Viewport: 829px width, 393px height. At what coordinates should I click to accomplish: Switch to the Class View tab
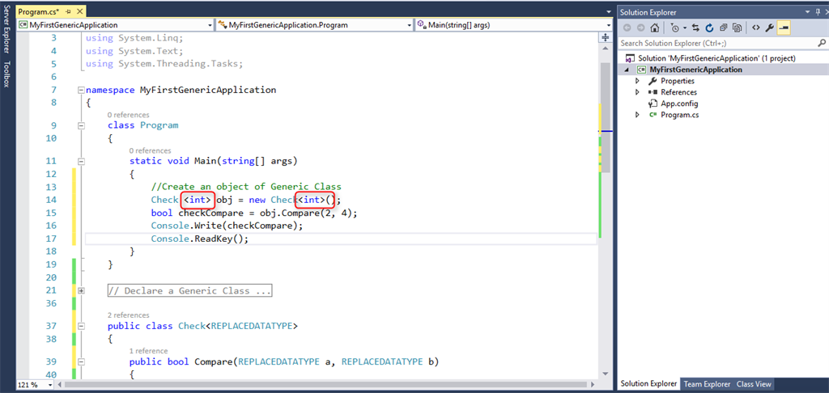coord(754,384)
